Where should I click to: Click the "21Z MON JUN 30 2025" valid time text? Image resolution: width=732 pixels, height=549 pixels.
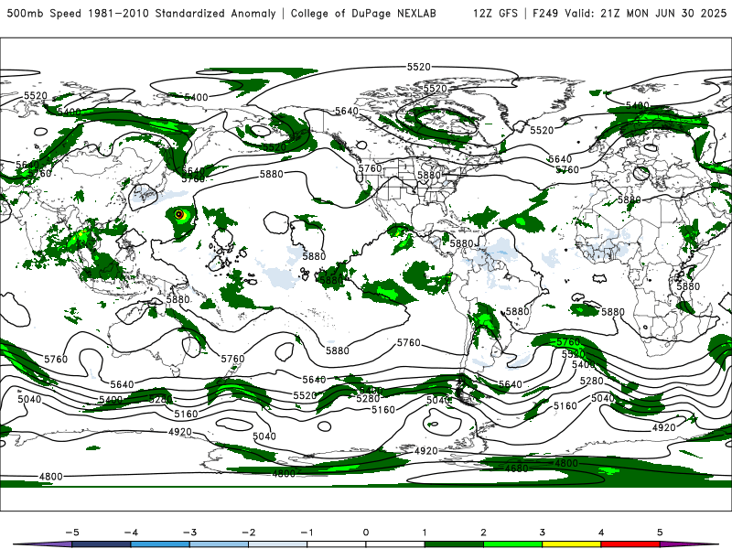(663, 13)
